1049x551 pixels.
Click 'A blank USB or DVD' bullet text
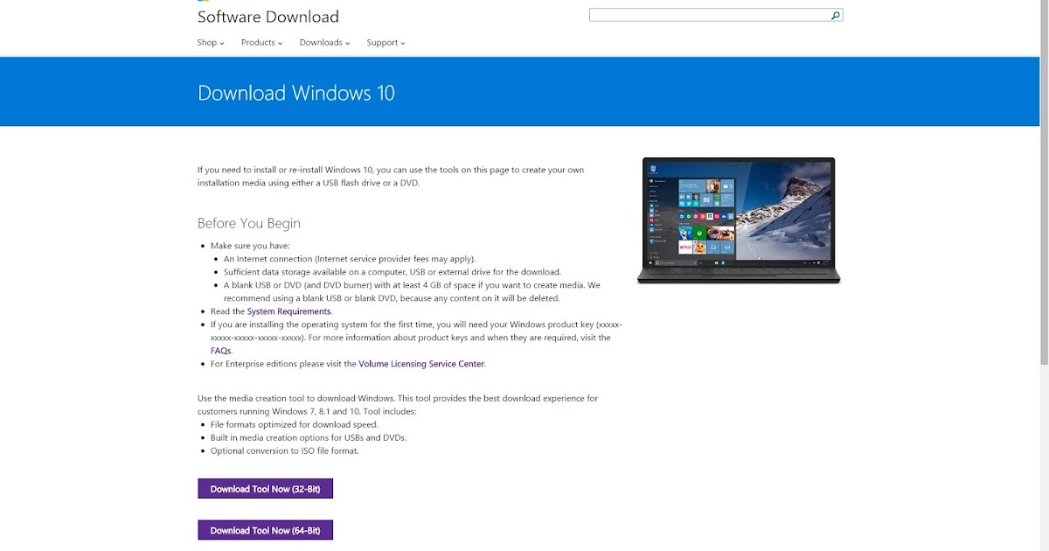412,291
